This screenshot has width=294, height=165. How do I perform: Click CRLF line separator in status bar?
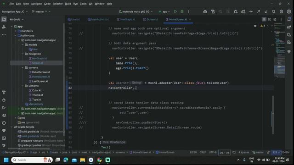(x=203, y=153)
